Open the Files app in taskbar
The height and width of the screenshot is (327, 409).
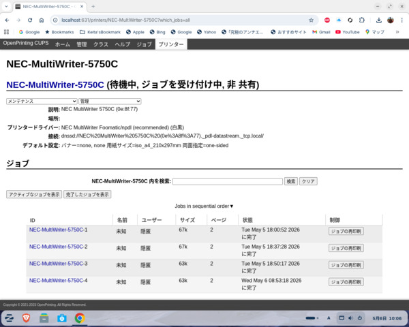tap(44, 318)
